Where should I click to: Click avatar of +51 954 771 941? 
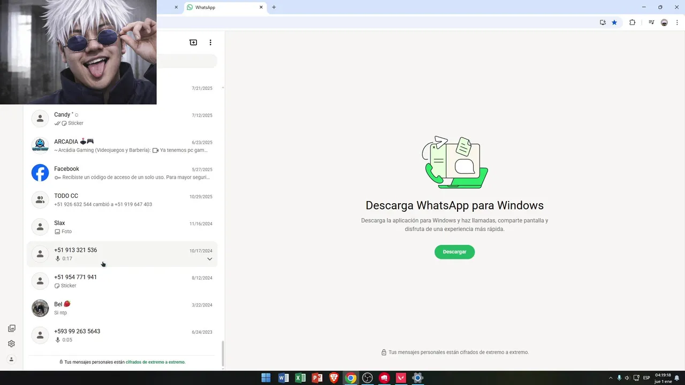point(40,281)
